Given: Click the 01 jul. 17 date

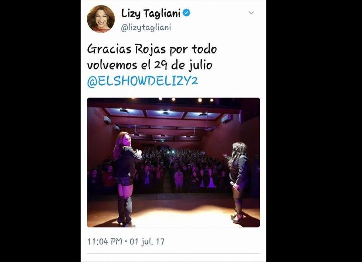Looking at the screenshot, I should pyautogui.click(x=147, y=242).
